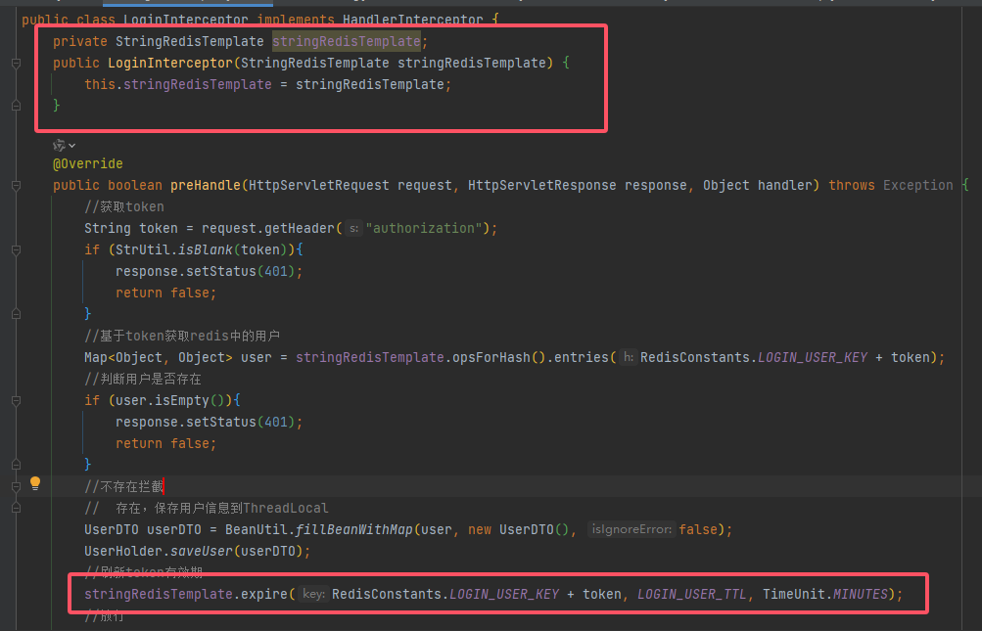982x631 pixels.
Task: Click the 'h:' parameter hint in entries call
Action: 628,358
